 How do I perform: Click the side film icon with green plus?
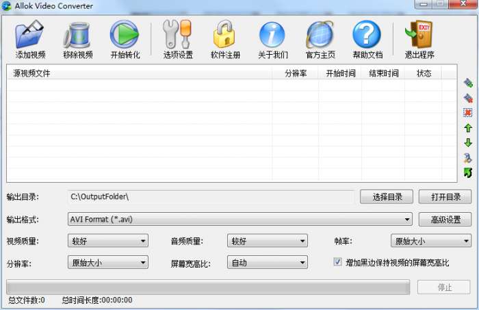(468, 83)
